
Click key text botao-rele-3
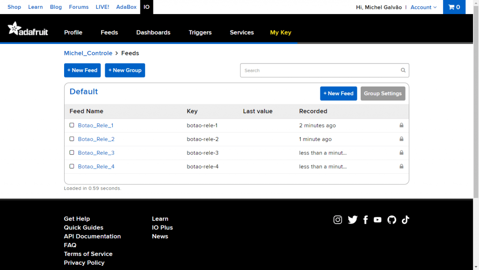pos(203,153)
